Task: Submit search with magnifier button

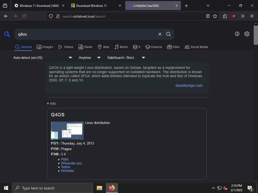Action: point(168,34)
